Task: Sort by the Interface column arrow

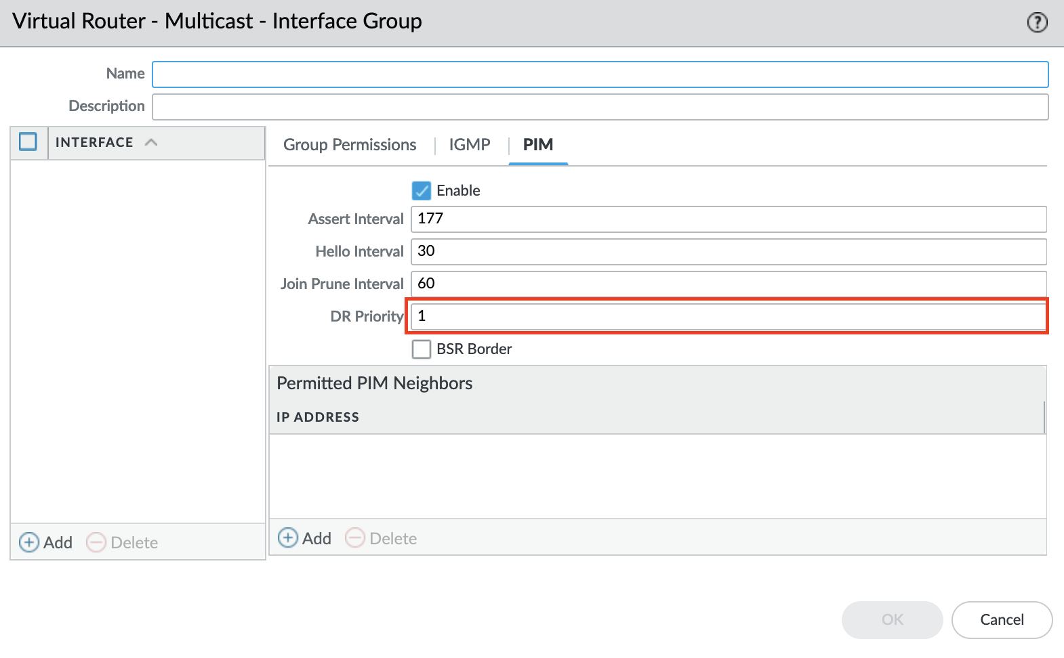Action: tap(151, 142)
